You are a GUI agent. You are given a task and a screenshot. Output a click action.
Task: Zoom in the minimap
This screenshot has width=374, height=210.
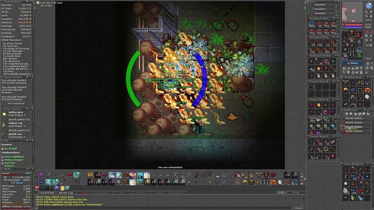366,16
